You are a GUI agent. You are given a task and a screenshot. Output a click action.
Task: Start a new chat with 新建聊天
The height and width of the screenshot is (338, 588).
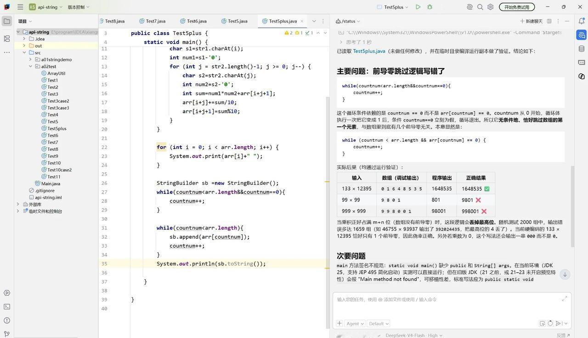click(x=531, y=21)
